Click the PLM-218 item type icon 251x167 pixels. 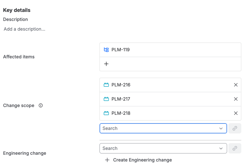106,113
